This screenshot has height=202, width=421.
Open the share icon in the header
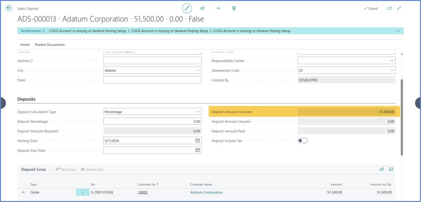(x=202, y=8)
